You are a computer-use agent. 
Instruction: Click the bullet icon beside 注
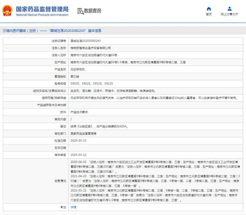pyautogui.click(x=61, y=207)
